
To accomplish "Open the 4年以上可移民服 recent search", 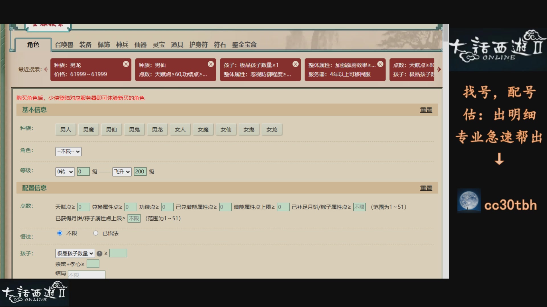I will (345, 70).
